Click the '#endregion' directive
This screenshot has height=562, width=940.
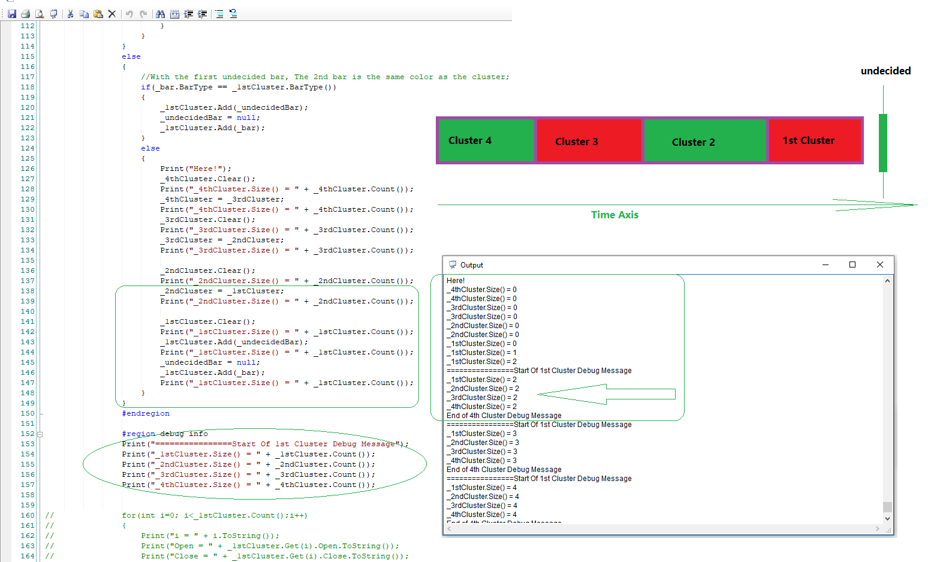click(146, 413)
